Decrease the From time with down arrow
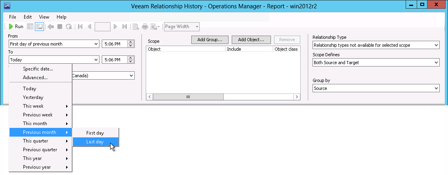This screenshot has height=175, width=448. coord(131,46)
